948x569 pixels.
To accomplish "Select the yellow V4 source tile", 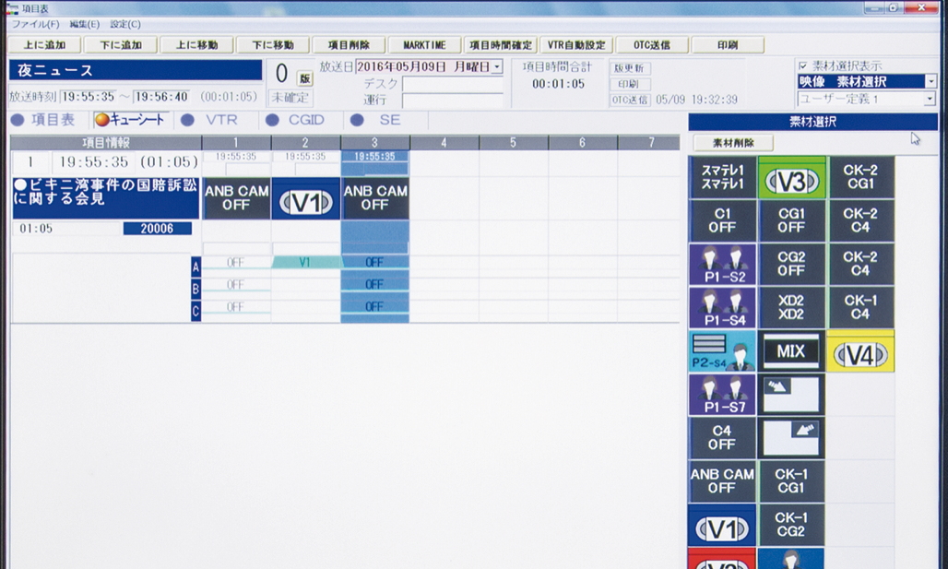I will click(860, 353).
